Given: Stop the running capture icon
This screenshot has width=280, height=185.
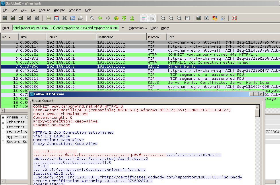Looking at the screenshot, I should (29, 18).
